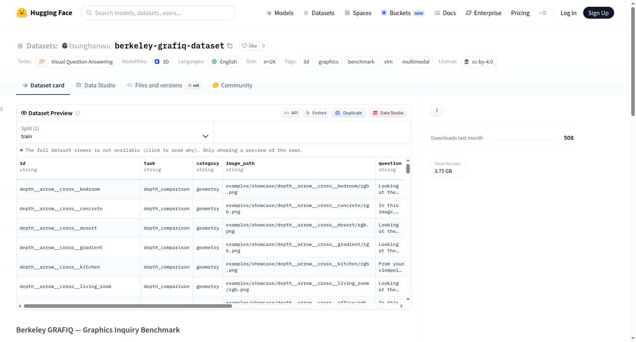Expand the full dataset viewer not available notice
This screenshot has height=342, width=636.
click(161, 150)
